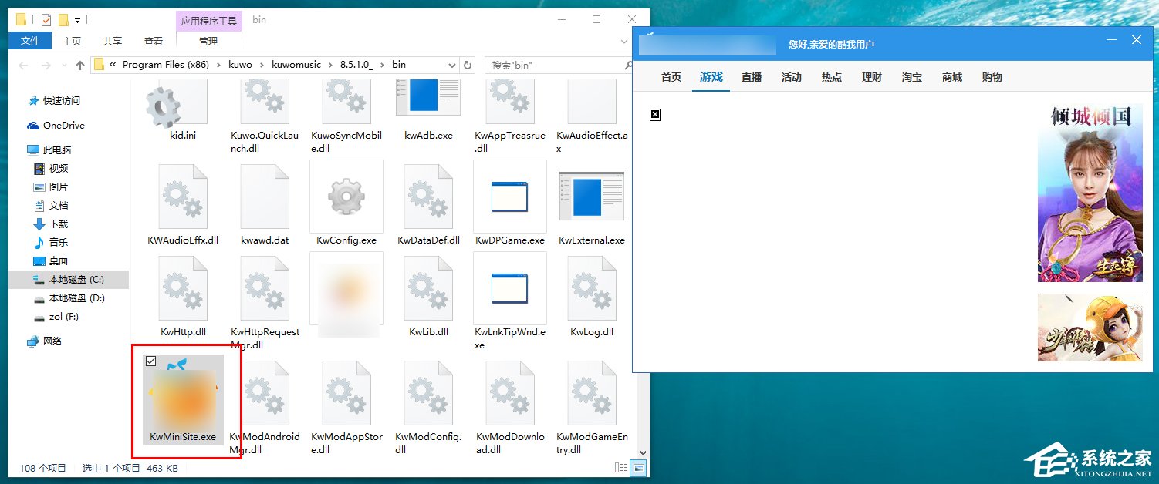Viewport: 1159px width, 484px height.
Task: Switch to details view in status bar
Action: 620,468
